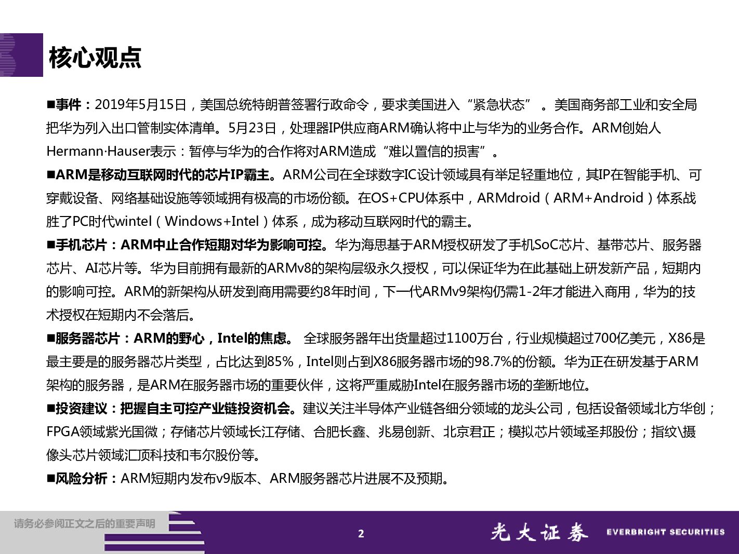Click the term OS+CPU体系
The image size is (739, 554).
point(417,198)
